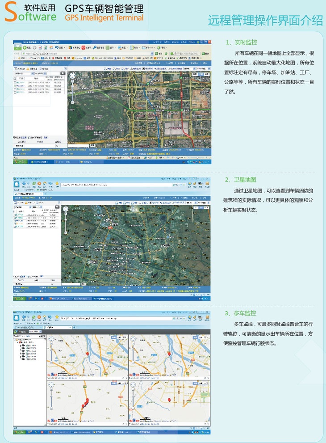Check the fourth vehicle row checkbox in the top list
The width and height of the screenshot is (326, 443).
pyautogui.click(x=16, y=93)
